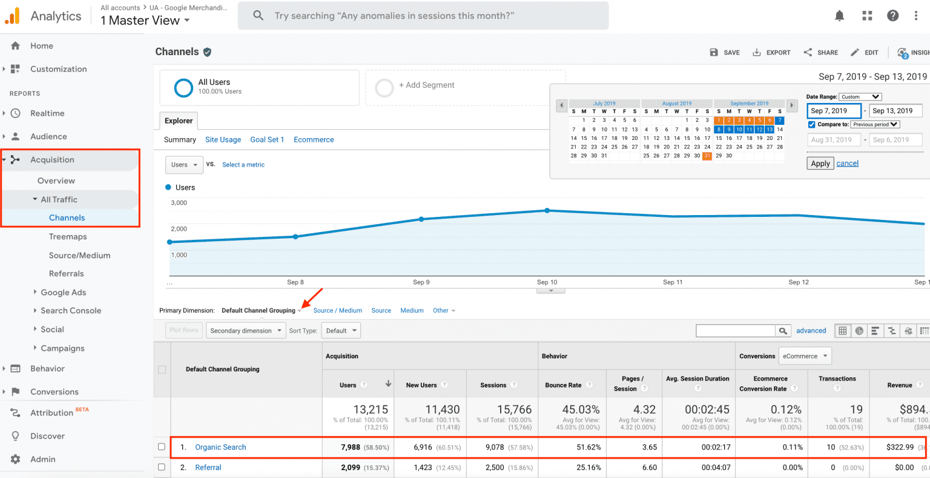The image size is (930, 478).
Task: Click the Comparison view icon
Action: pyautogui.click(x=892, y=331)
